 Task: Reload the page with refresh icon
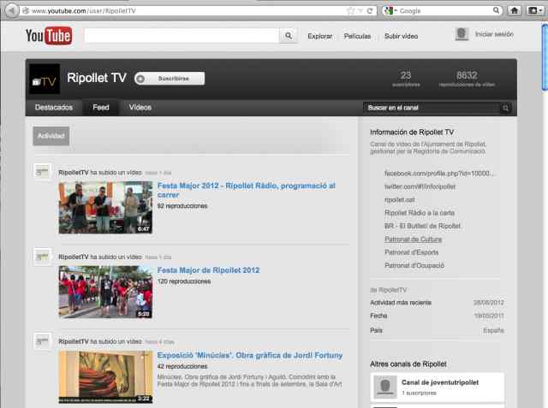(369, 10)
